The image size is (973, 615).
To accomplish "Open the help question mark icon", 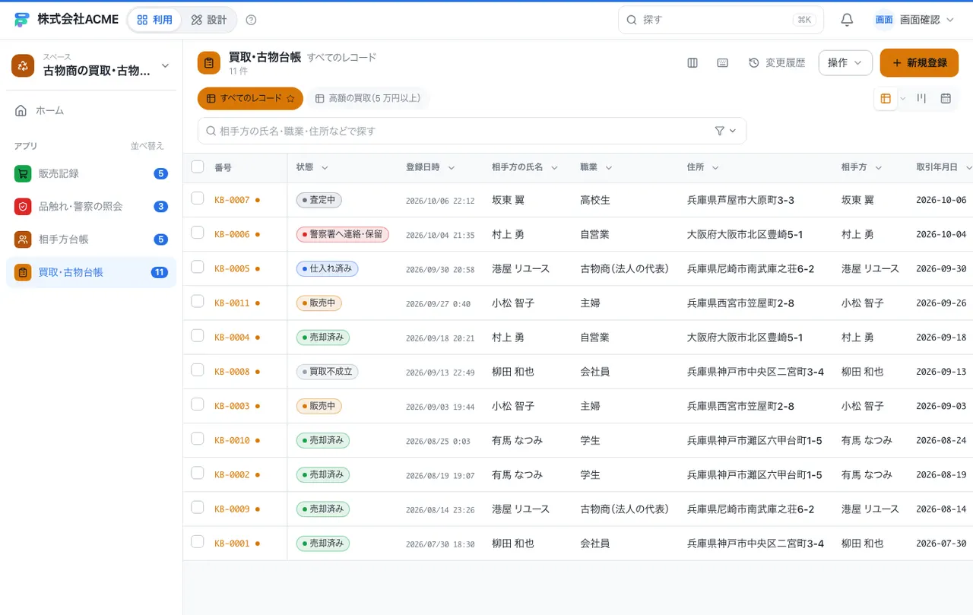I will (252, 20).
